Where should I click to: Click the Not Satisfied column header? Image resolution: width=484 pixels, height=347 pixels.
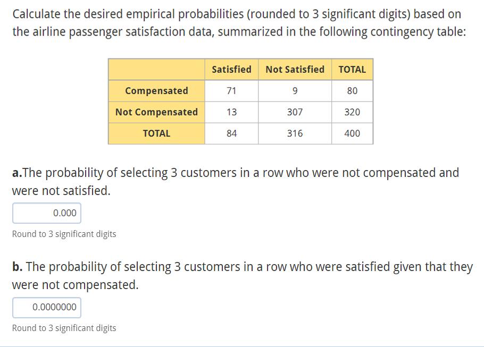[295, 69]
